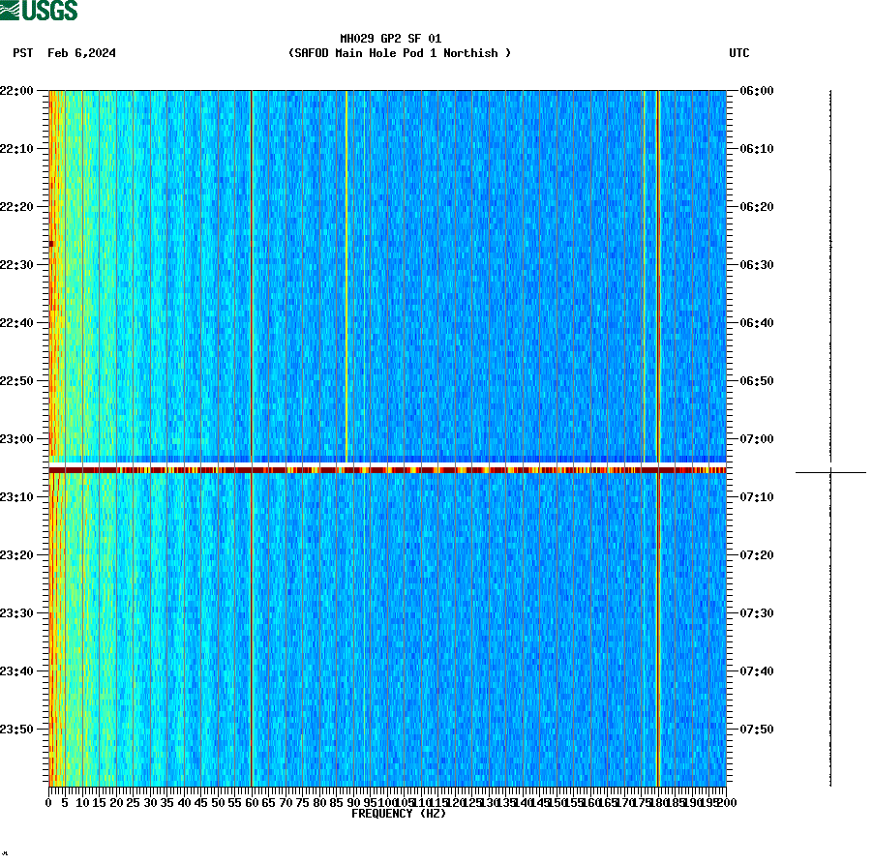
Task: Toggle the UTC time column
Action: pyautogui.click(x=740, y=53)
